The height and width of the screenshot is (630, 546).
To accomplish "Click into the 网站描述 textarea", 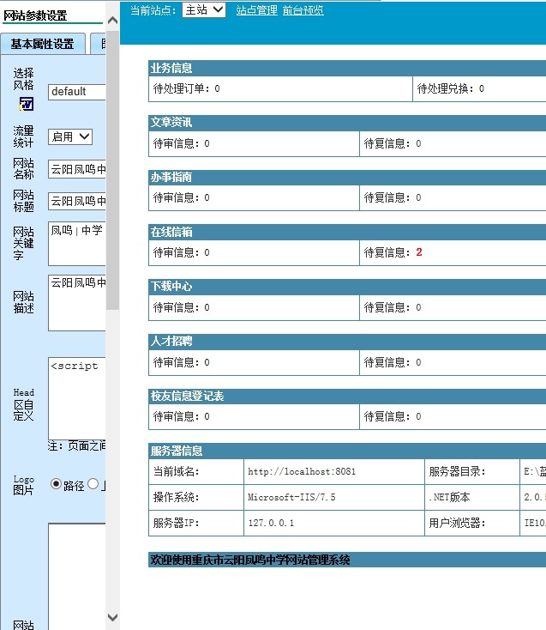I will [x=76, y=302].
